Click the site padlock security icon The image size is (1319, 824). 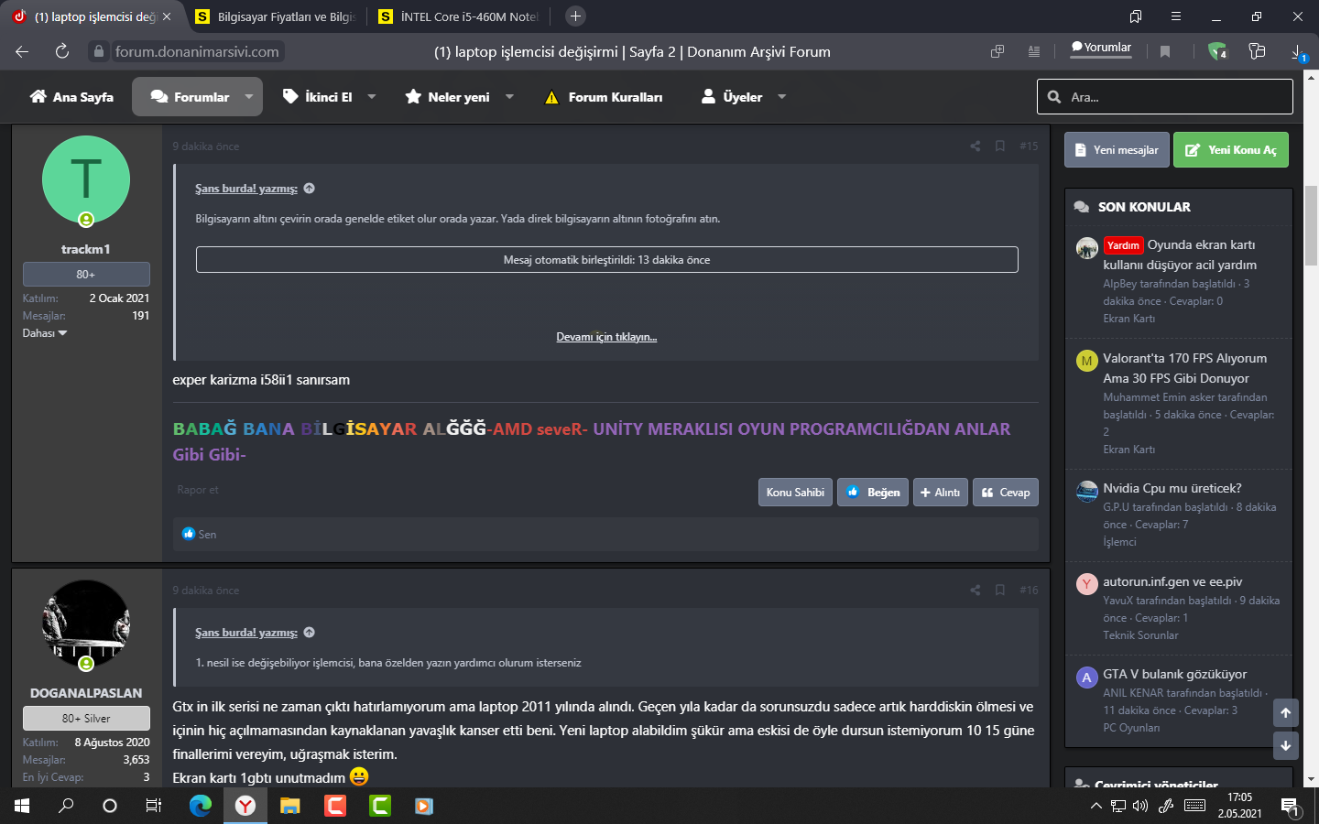click(99, 51)
